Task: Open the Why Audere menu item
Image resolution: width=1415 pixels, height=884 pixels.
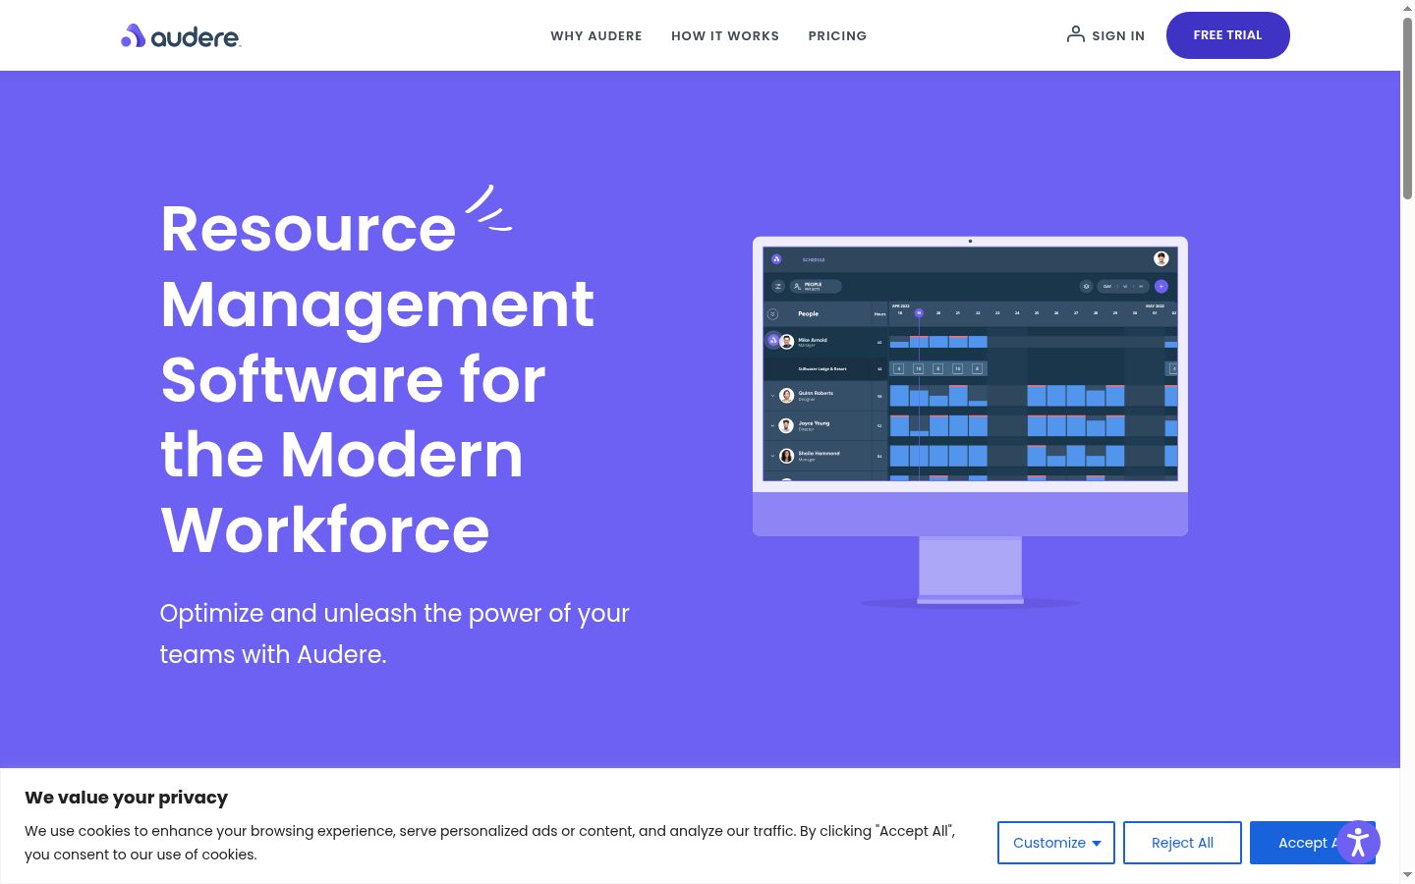Action: (596, 36)
